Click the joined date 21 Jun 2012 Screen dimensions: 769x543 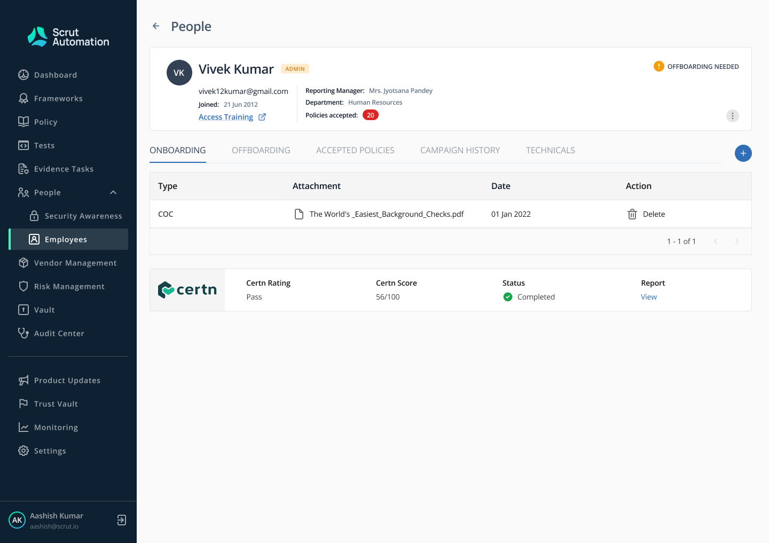click(x=241, y=105)
